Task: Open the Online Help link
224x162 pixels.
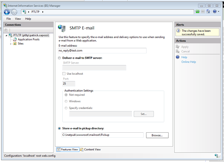Action: pyautogui.click(x=188, y=62)
